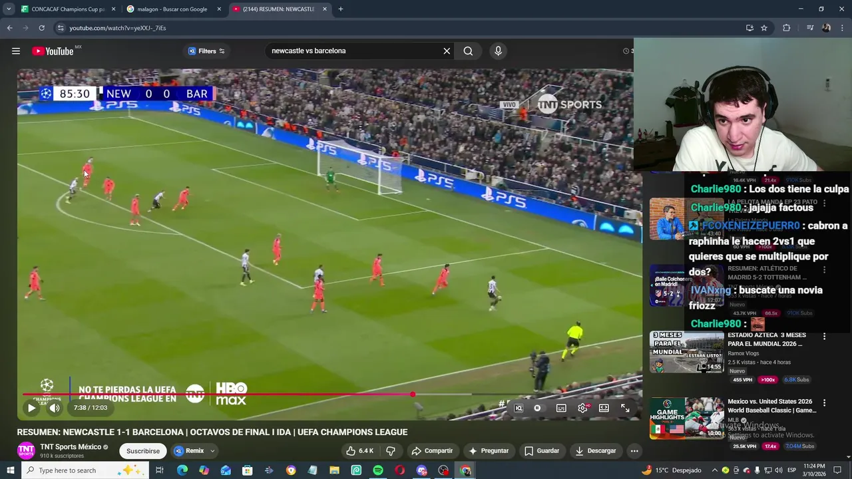Open the TNT Sports México channel avatar
The image size is (852, 479).
click(26, 450)
